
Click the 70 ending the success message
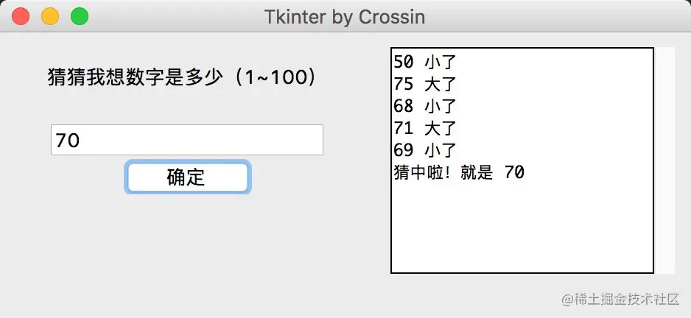coord(514,173)
